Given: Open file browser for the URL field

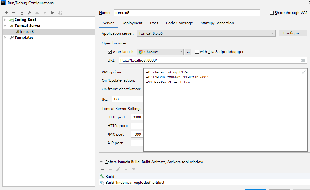Looking at the screenshot, I should [303, 60].
